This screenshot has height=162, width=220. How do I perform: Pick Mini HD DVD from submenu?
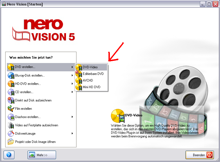(x=91, y=87)
